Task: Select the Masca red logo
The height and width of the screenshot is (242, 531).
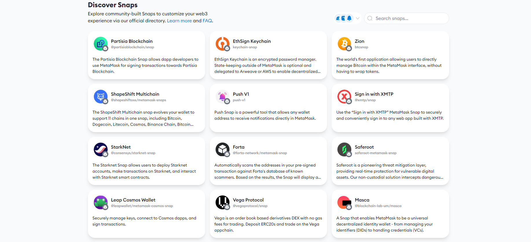Action: pyautogui.click(x=344, y=202)
